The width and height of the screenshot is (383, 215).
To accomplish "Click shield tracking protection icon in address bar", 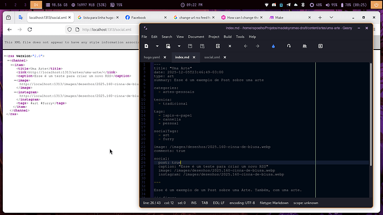I will coord(69,29).
